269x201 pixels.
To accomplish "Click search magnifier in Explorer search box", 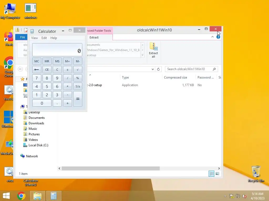I will 214,69.
